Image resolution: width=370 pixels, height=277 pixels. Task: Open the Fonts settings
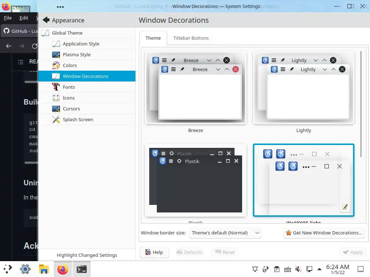pos(87,87)
